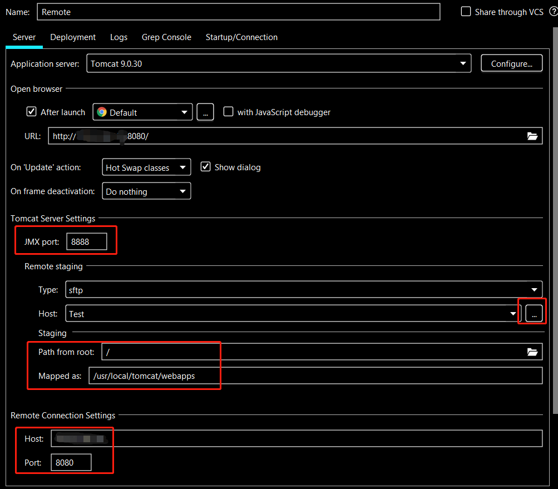Open the remote staging Host dropdown
558x489 pixels.
point(293,314)
